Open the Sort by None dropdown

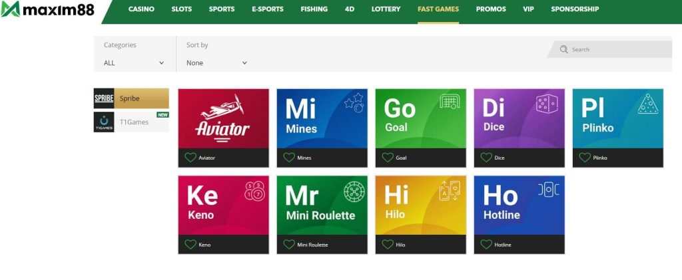tap(216, 63)
